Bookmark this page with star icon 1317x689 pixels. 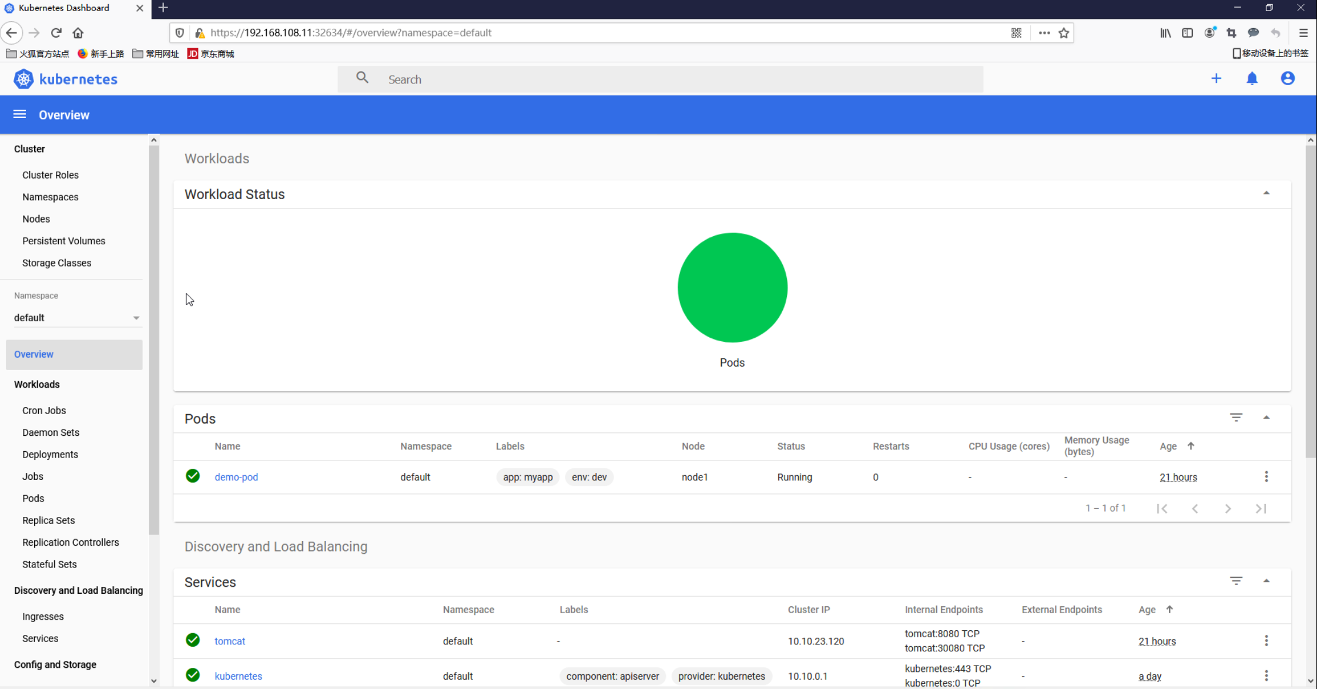[x=1063, y=33]
